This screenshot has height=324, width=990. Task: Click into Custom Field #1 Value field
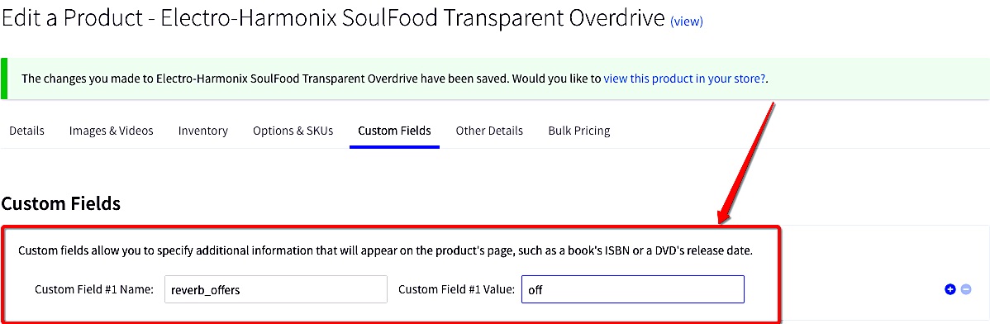click(x=633, y=289)
